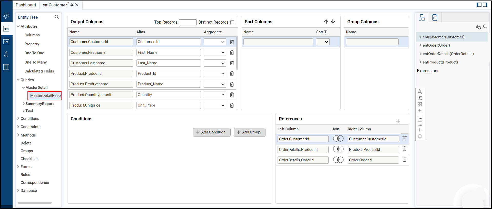492x209 pixels.
Task: Click the Top Records input field
Action: point(188,22)
